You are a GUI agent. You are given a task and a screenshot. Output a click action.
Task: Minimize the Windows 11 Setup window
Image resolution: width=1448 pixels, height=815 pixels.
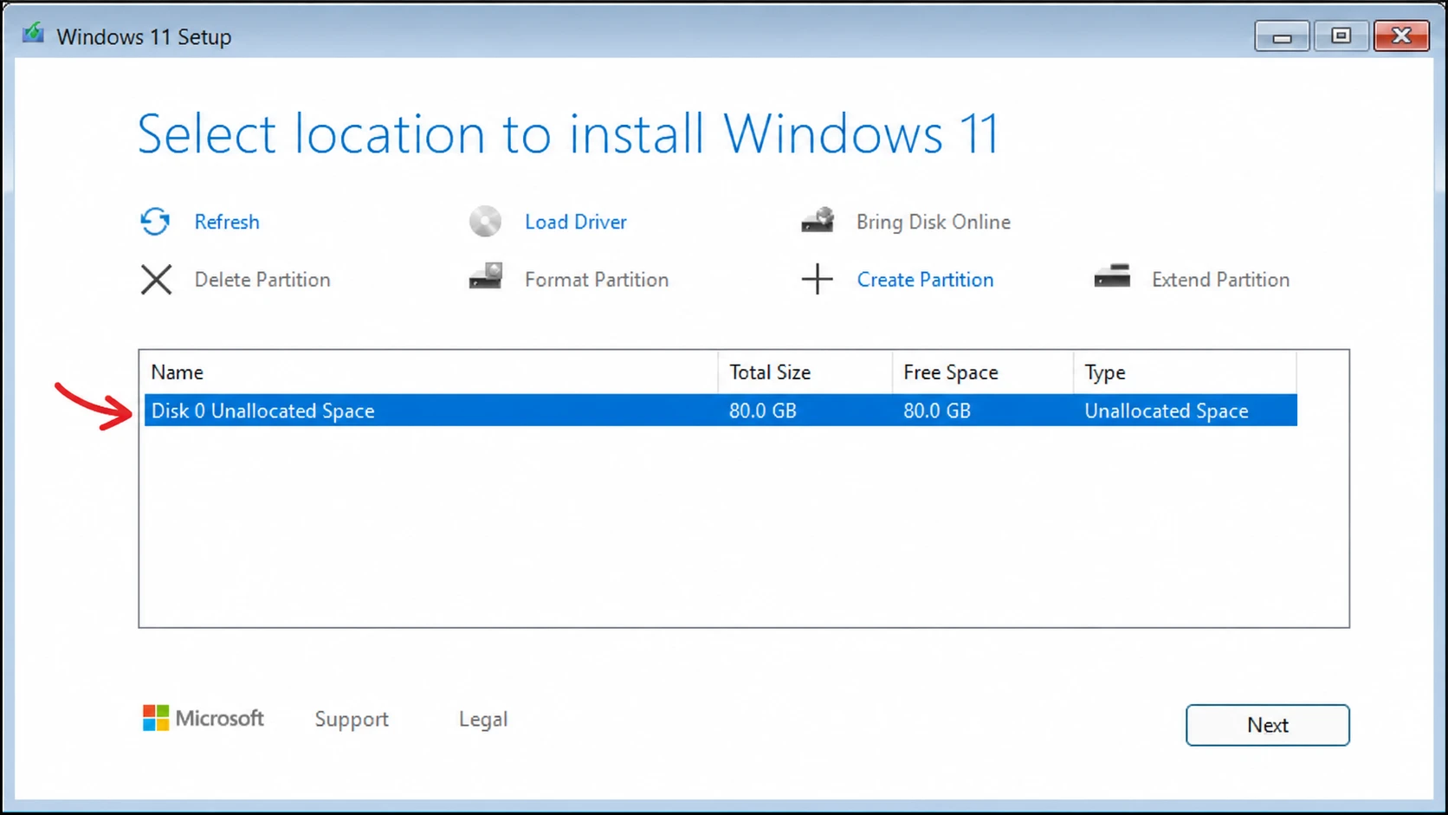click(x=1282, y=36)
